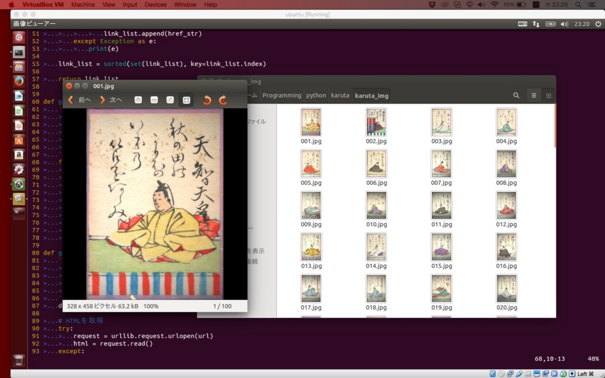Select Programming in the path bar
Image resolution: width=605 pixels, height=378 pixels.
pyautogui.click(x=282, y=95)
